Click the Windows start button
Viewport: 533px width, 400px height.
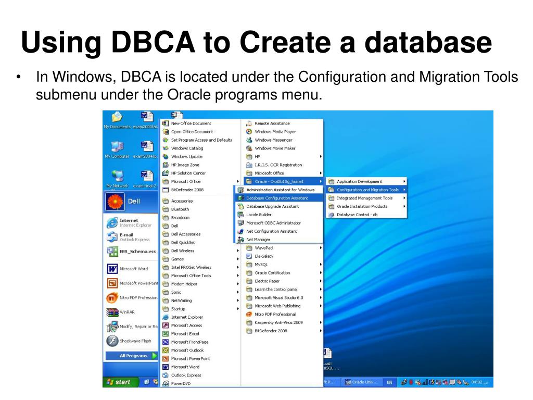click(120, 382)
